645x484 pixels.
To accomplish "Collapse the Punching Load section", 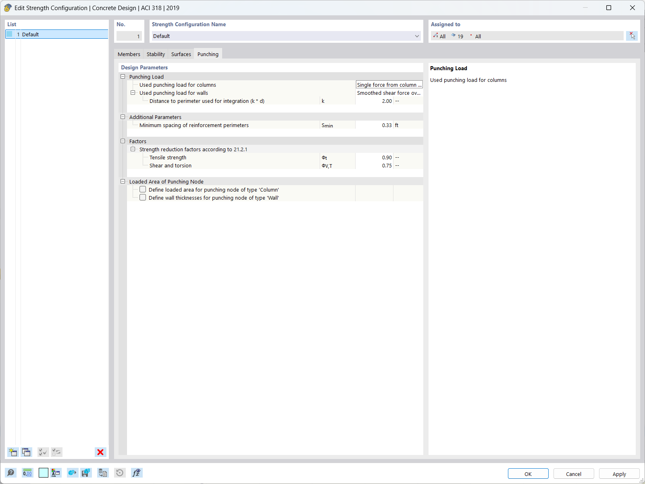I will point(123,76).
